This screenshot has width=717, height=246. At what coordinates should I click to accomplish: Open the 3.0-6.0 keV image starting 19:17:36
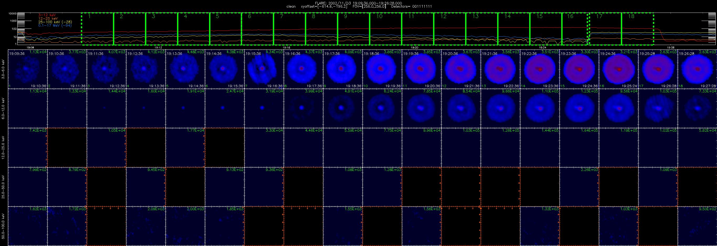tap(343, 69)
